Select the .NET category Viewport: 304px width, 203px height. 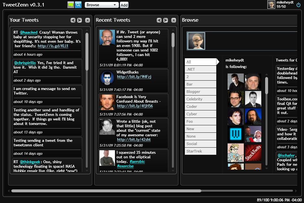(200, 69)
